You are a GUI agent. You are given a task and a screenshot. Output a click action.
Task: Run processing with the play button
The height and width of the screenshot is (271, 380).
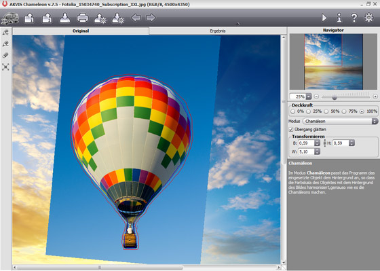click(324, 18)
